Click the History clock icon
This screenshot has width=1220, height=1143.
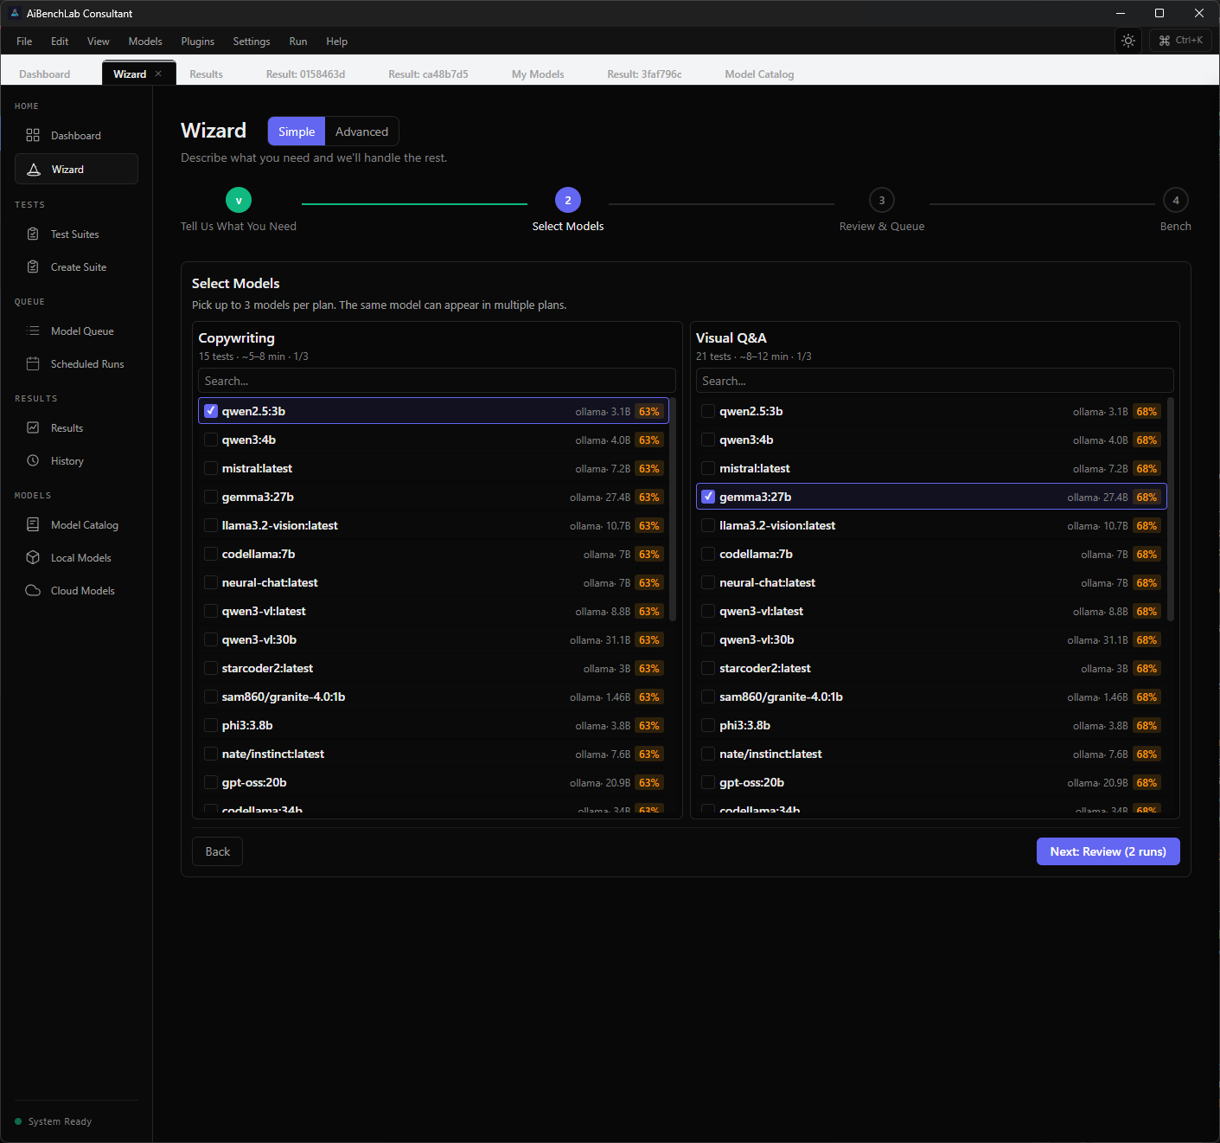33,460
